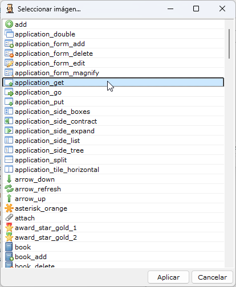Click the application_side_expand icon
The image size is (236, 287).
(9, 131)
